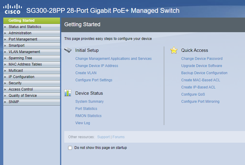Click the Device Status bar chart icon
This screenshot has width=245, height=165.
(x=68, y=93)
